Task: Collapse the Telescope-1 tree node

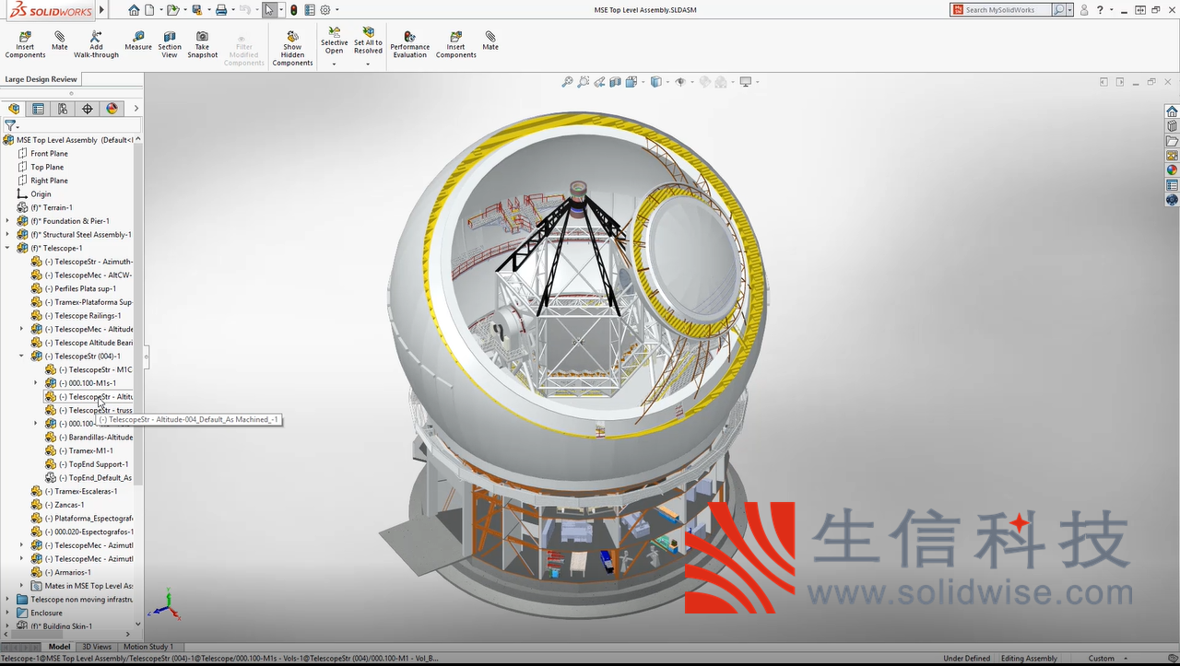Action: pyautogui.click(x=7, y=248)
